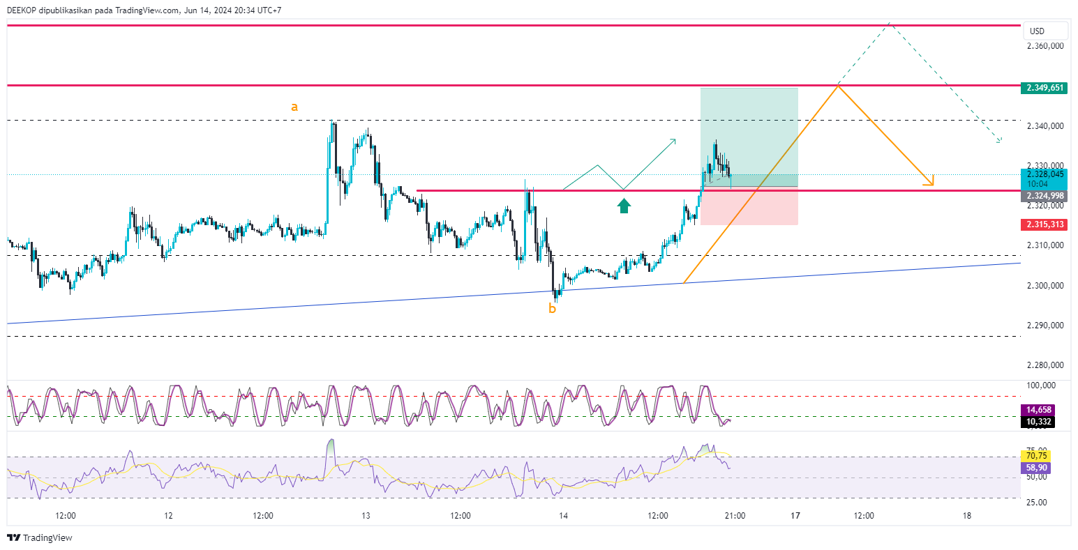Click the current price label 2.328,045
Viewport: 1078px width, 550px height.
[x=1043, y=174]
